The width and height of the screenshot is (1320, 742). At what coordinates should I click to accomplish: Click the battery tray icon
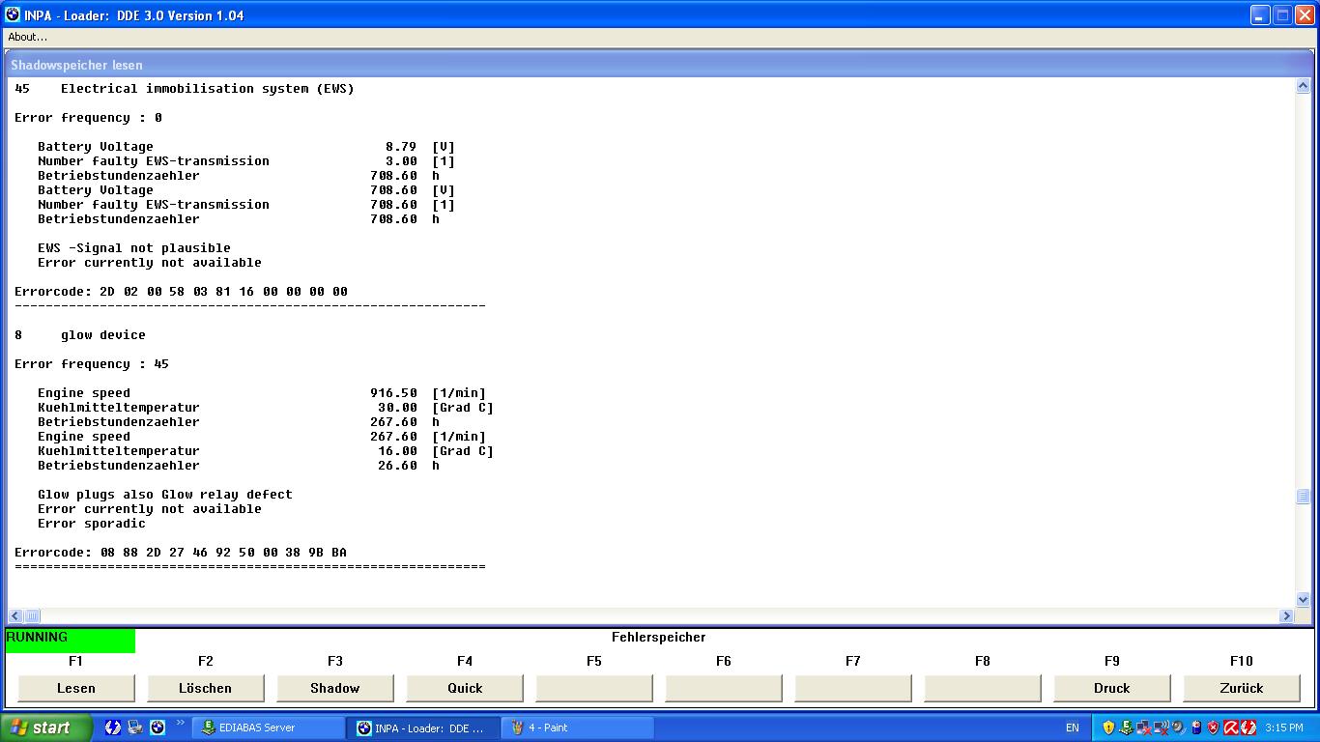pos(1196,728)
